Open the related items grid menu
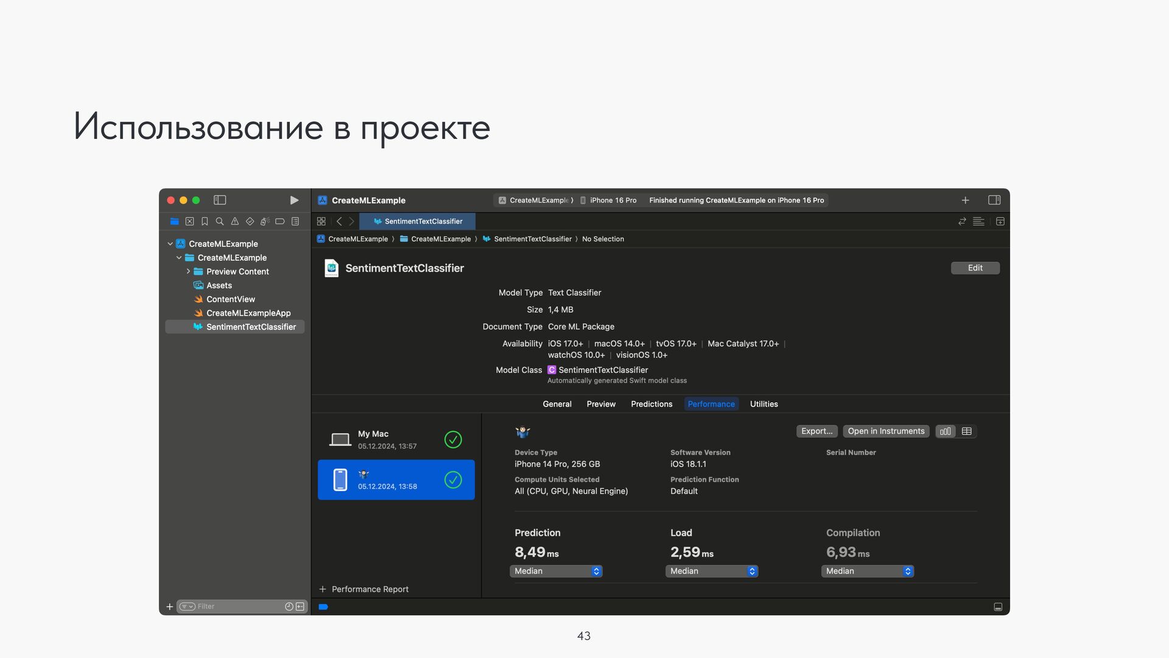This screenshot has height=658, width=1169. coord(321,221)
